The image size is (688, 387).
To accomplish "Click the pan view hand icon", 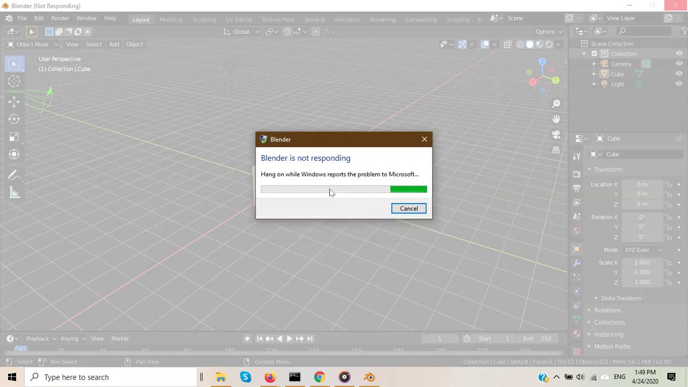I will pyautogui.click(x=556, y=119).
